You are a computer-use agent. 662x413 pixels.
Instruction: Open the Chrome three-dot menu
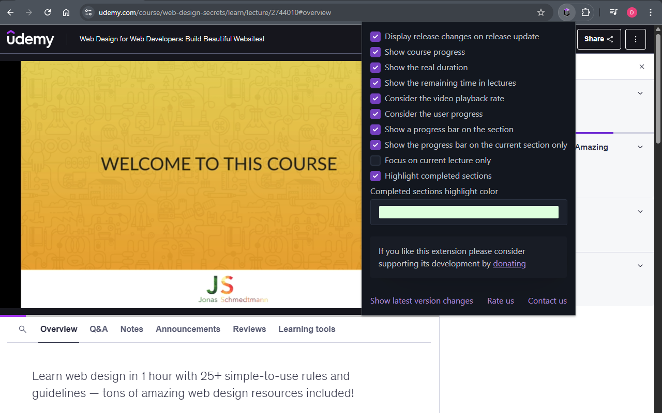pyautogui.click(x=651, y=12)
